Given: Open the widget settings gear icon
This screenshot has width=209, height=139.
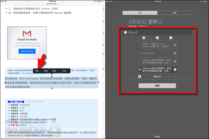Looking at the screenshot, I should (139, 76).
